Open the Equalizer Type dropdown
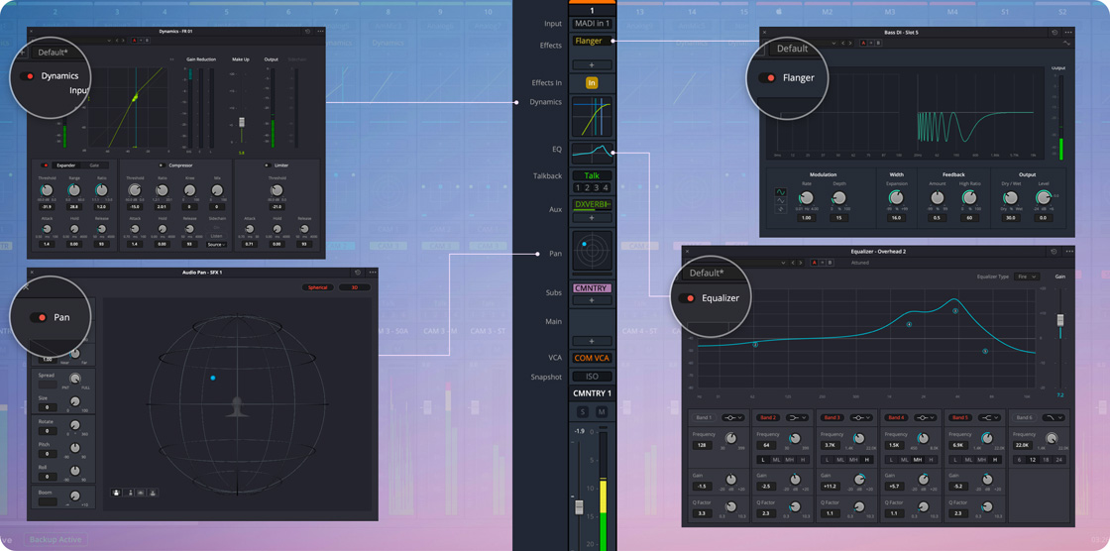1110x551 pixels. 1026,276
